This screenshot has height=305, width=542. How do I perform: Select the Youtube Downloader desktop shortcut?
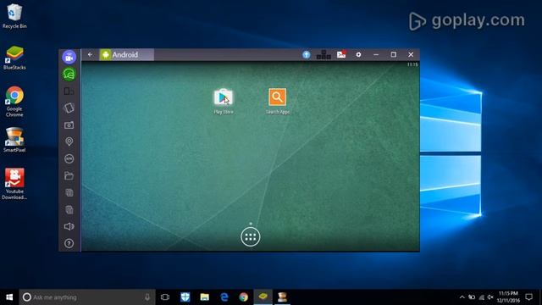tap(14, 184)
